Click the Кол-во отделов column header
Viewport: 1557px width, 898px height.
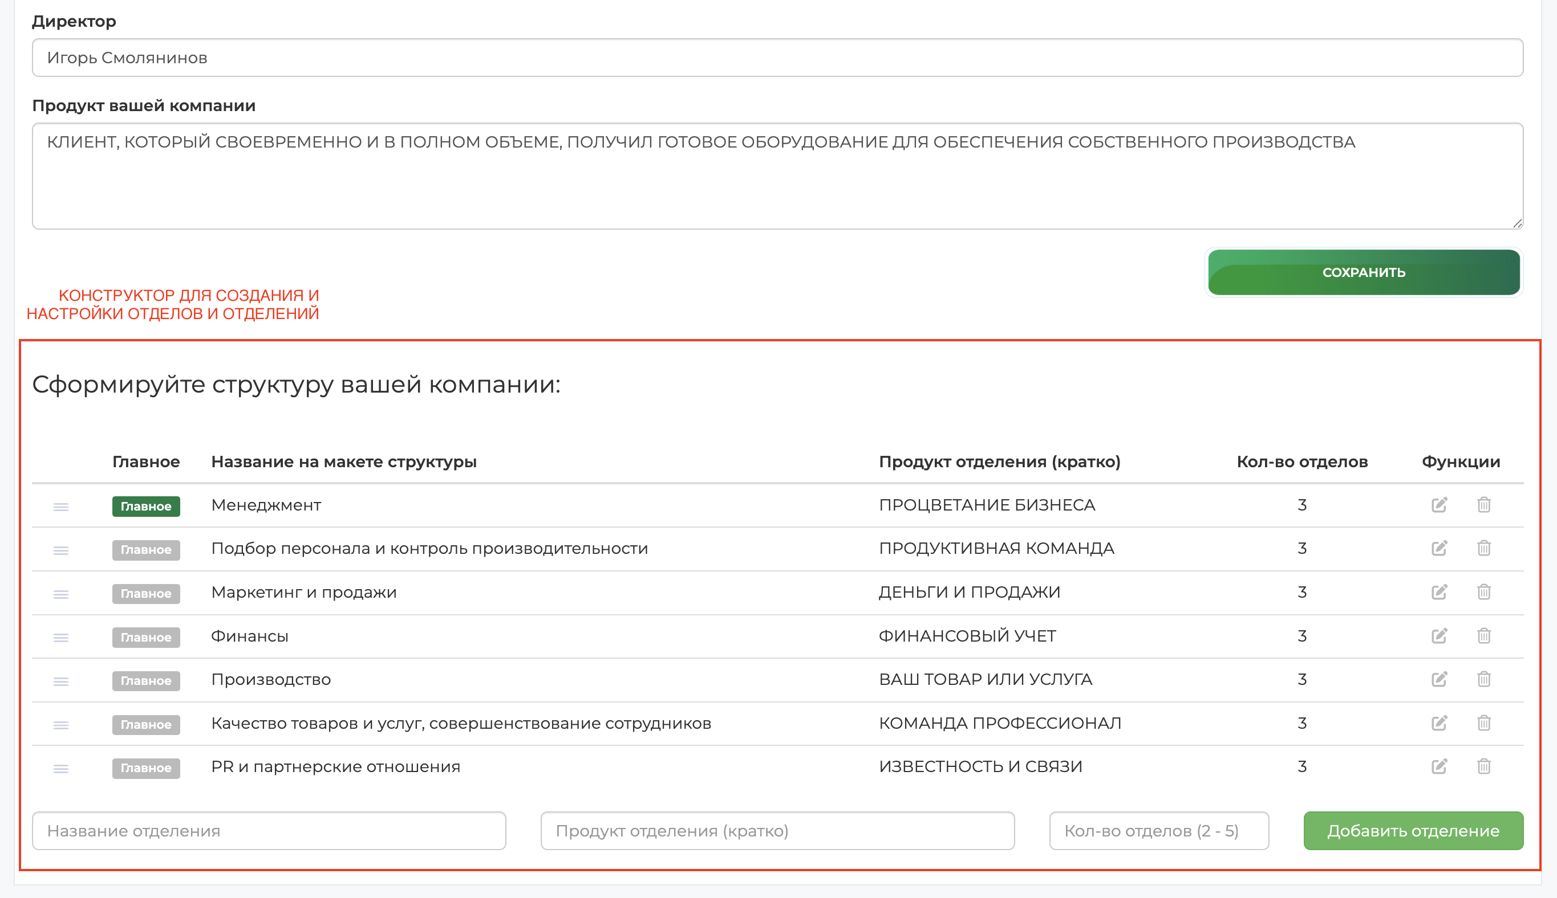(1302, 462)
